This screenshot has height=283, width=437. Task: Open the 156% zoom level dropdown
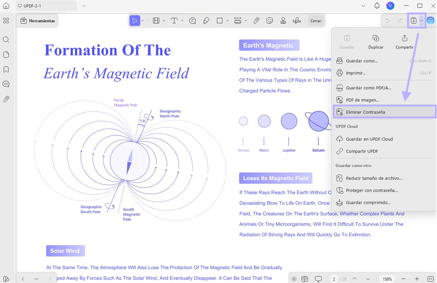coord(387,279)
